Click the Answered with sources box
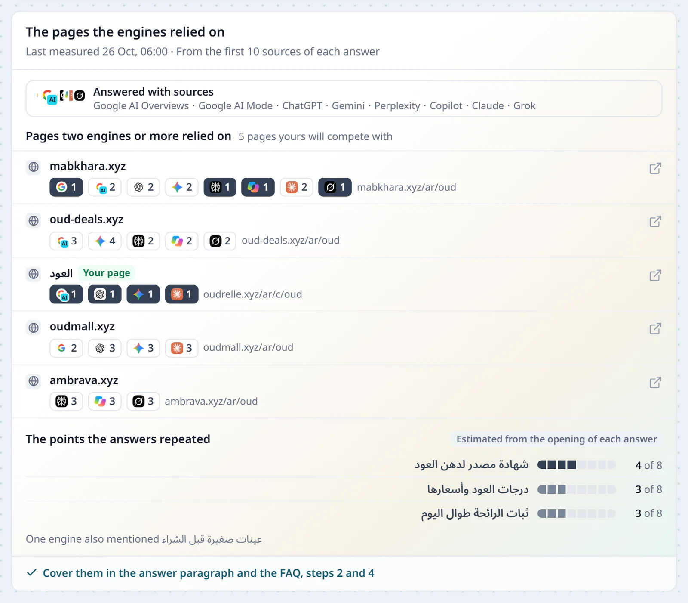The width and height of the screenshot is (688, 603). pyautogui.click(x=344, y=99)
